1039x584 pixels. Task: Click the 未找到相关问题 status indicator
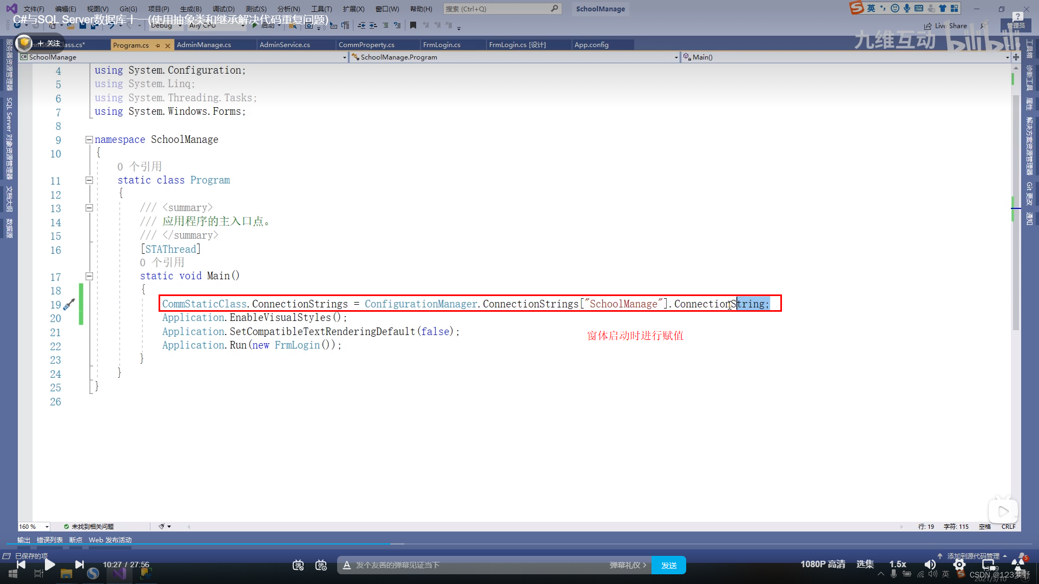click(x=89, y=527)
